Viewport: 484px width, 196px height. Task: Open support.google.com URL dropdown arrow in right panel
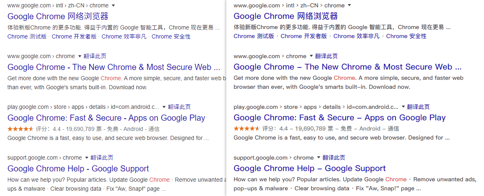[x=318, y=158]
